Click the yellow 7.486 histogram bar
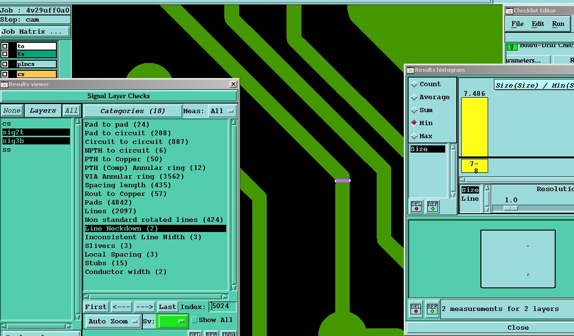 tap(475, 127)
